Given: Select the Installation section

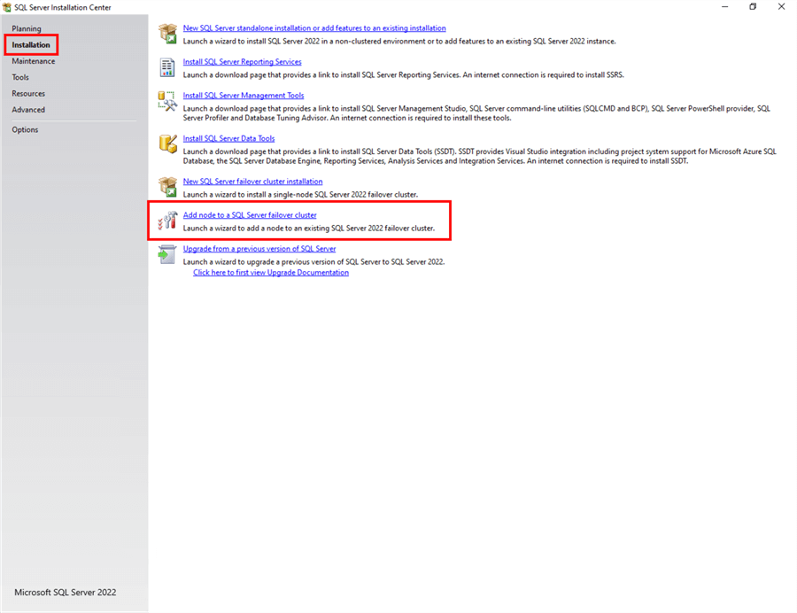Looking at the screenshot, I should point(31,44).
